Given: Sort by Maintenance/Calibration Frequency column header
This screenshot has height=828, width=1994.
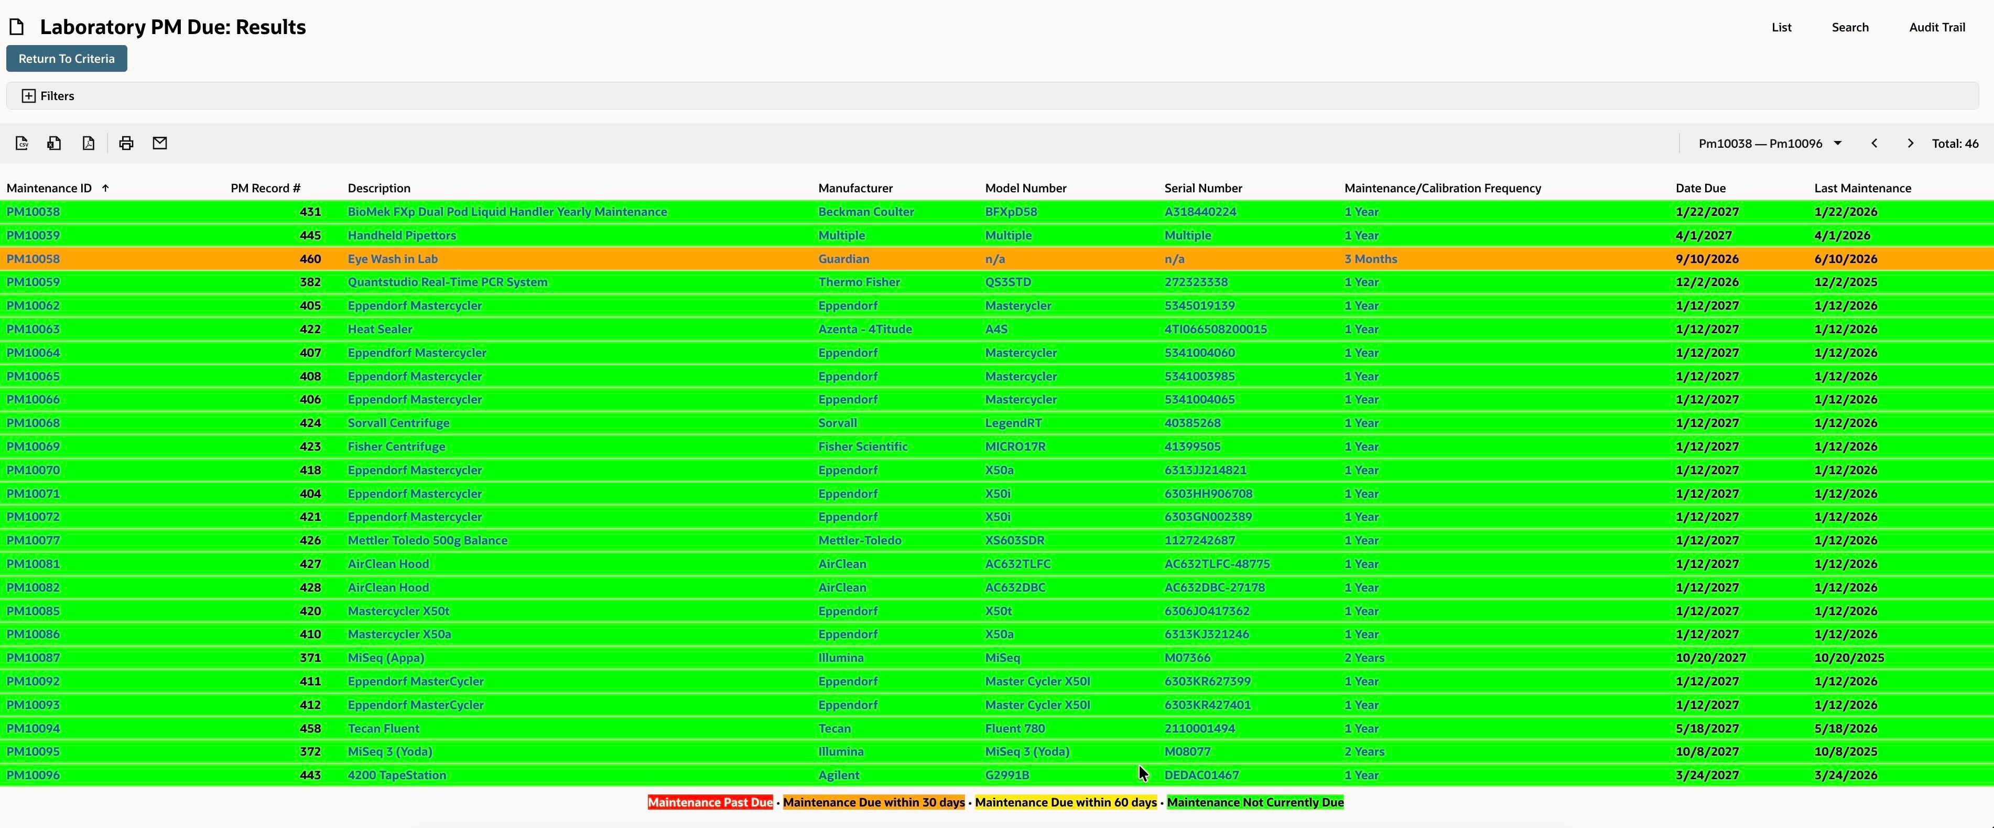Looking at the screenshot, I should click(x=1443, y=188).
